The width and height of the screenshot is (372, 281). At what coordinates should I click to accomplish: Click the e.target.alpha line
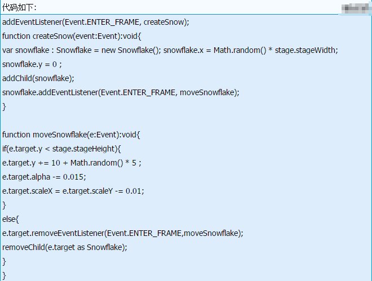(44, 177)
